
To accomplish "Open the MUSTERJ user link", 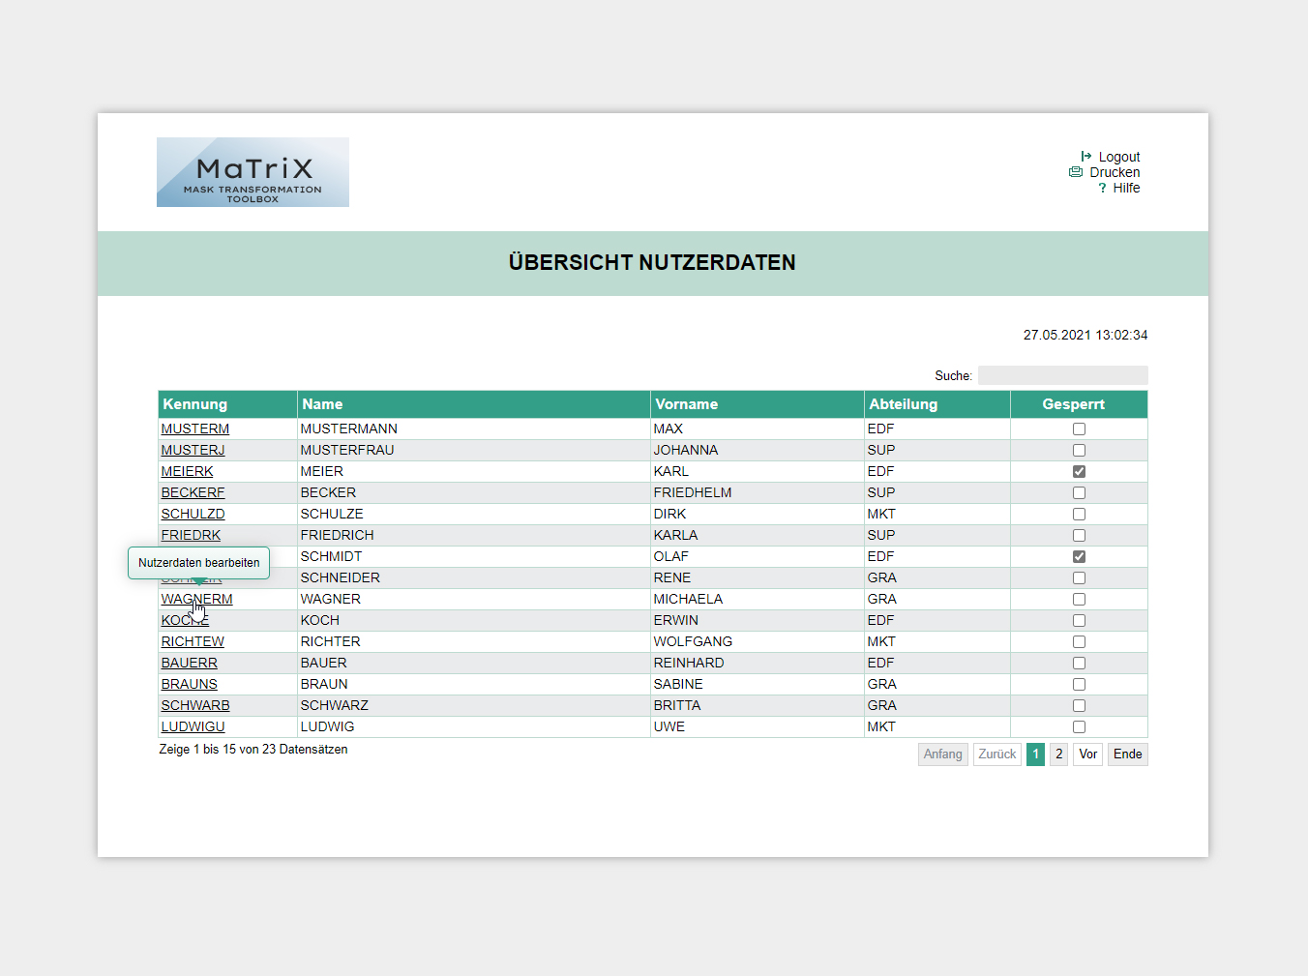I will pyautogui.click(x=193, y=450).
